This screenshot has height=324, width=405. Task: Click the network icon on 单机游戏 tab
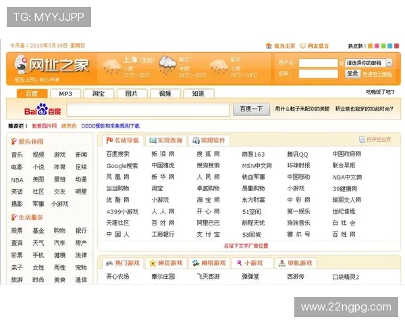tap(282, 263)
